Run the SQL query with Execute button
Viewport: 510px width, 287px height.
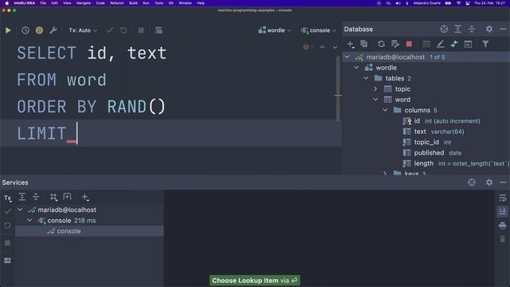coord(8,30)
